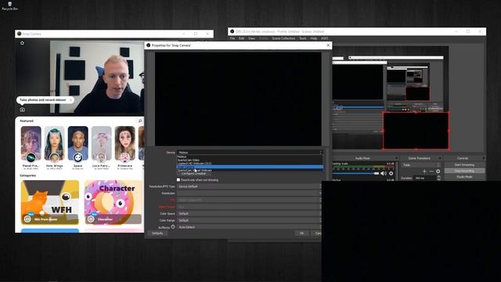
Task: Open the View menu in OBS
Action: click(252, 38)
